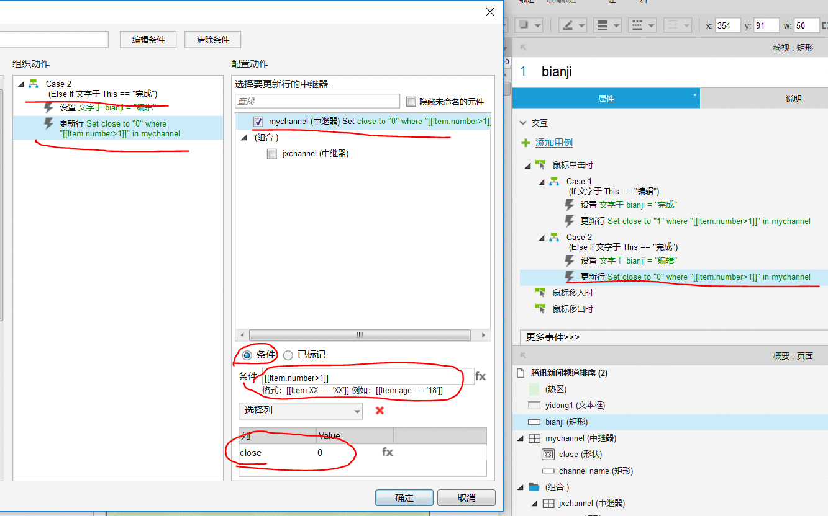Confirm dialog with 确定 button
Screen dimensions: 828x516
(x=404, y=497)
